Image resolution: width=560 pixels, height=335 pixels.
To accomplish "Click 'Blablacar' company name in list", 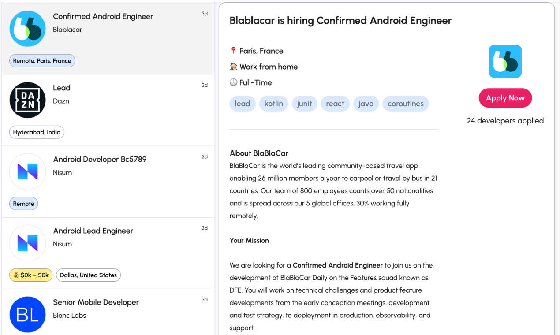I will tap(67, 30).
